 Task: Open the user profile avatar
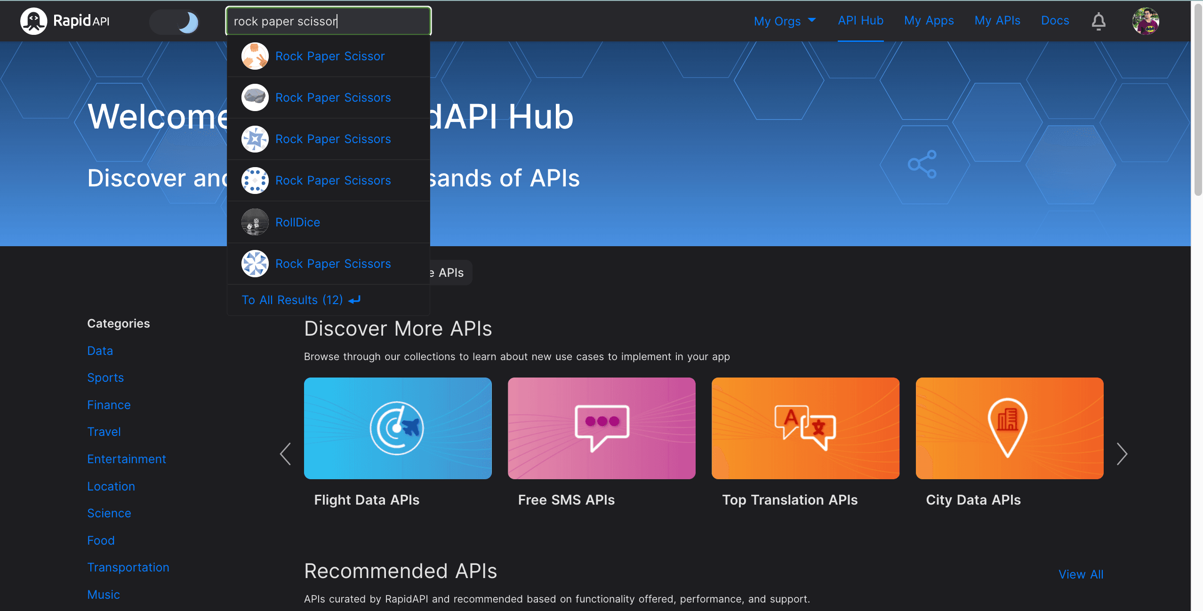coord(1146,21)
